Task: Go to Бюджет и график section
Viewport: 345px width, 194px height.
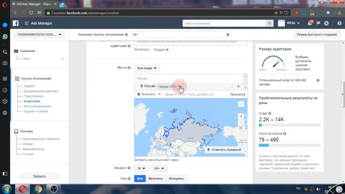Action: [x=36, y=112]
